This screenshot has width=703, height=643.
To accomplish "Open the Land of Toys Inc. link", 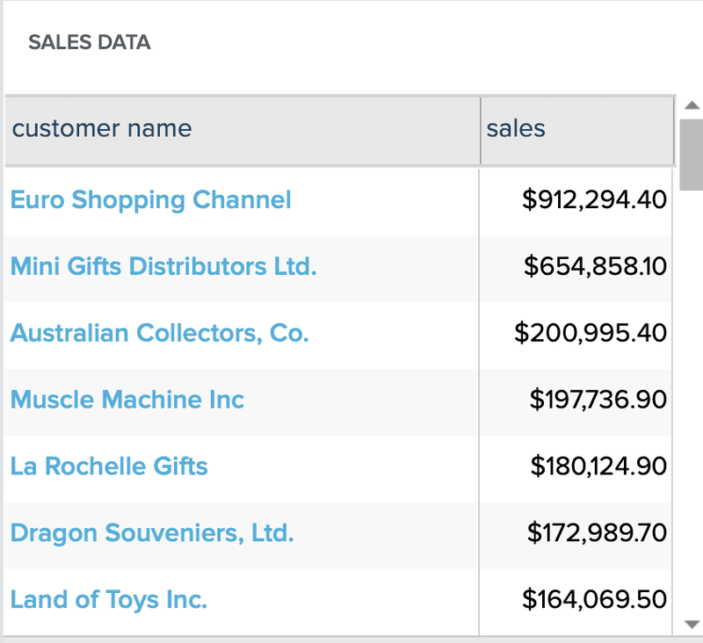I will coord(109,600).
